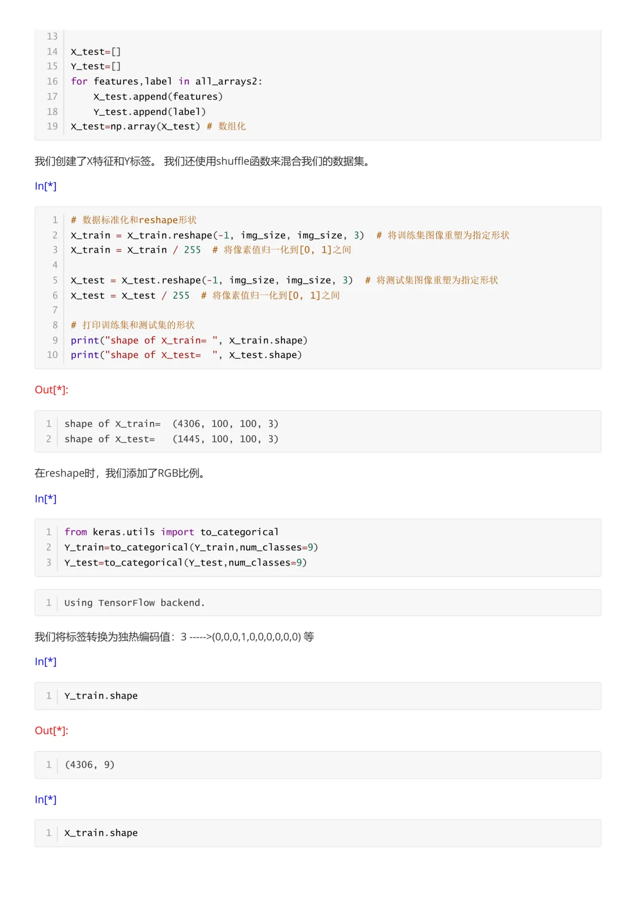The width and height of the screenshot is (636, 900).
Task: Click the In[*] label above keras import cell
Action: click(x=45, y=499)
